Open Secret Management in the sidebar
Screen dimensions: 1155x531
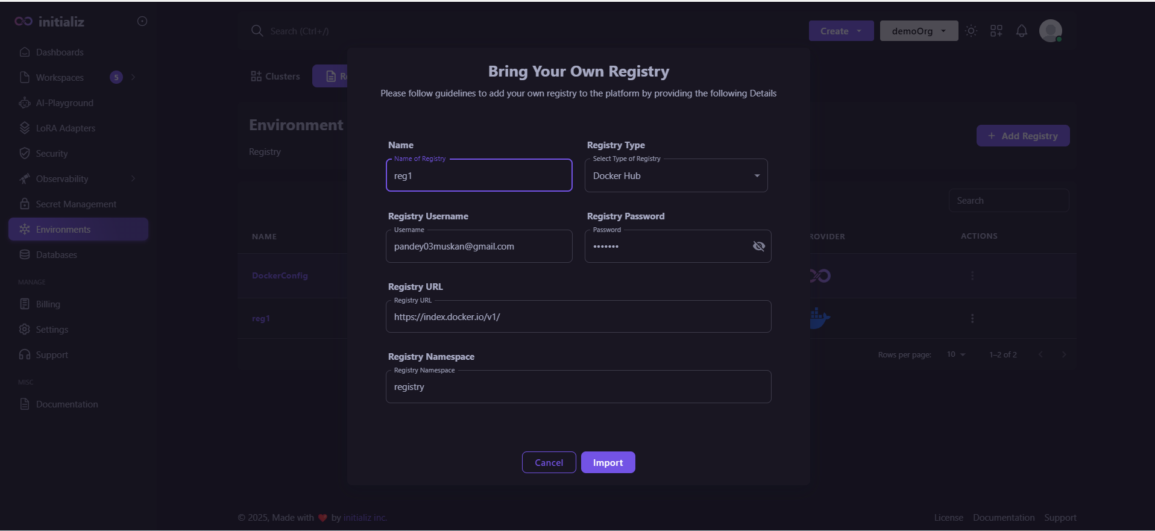pos(78,204)
